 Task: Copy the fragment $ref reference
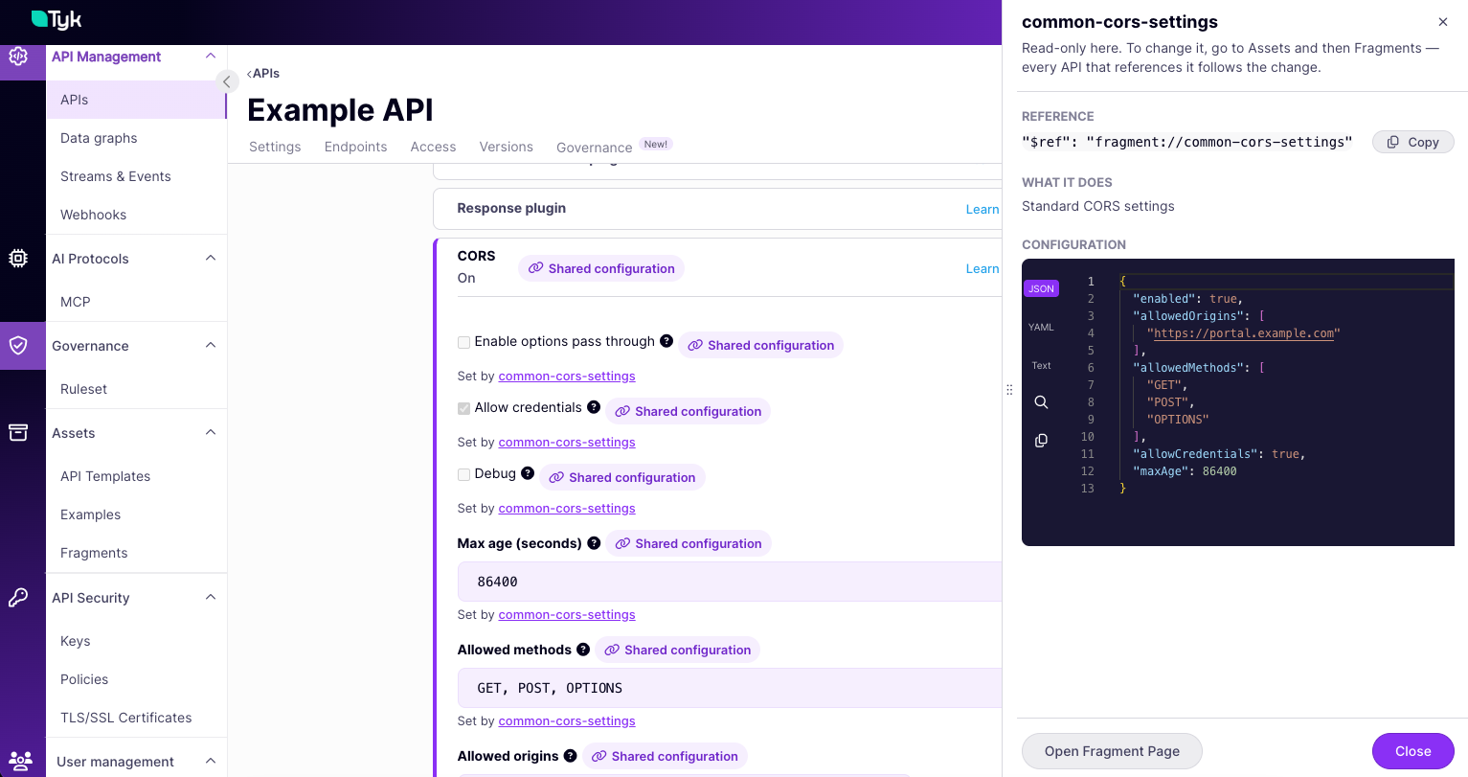(1413, 142)
